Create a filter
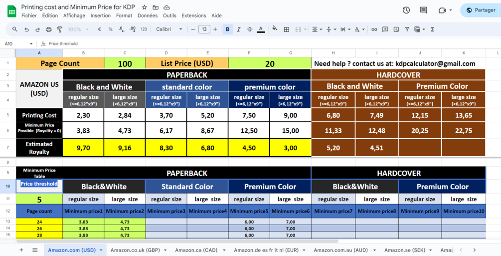501x256 pixels. tap(407, 29)
